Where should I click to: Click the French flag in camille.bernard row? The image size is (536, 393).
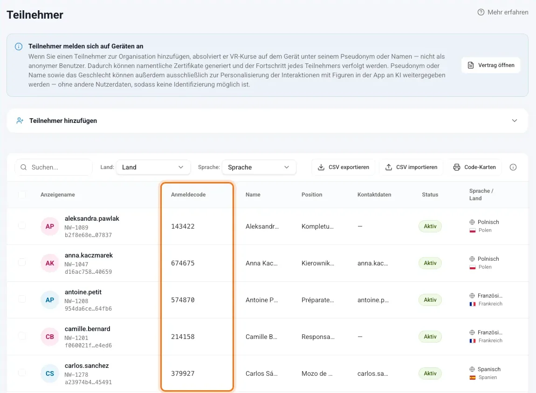473,340
